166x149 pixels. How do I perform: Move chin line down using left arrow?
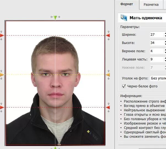1,111
